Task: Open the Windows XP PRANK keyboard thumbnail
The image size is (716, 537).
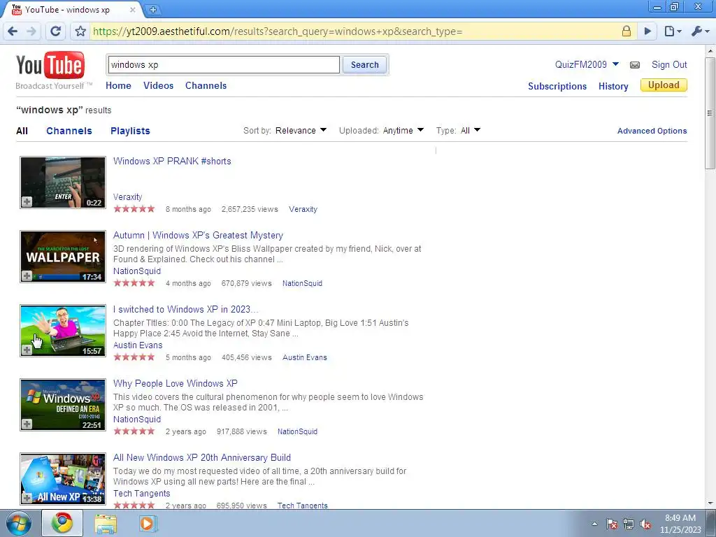Action: (x=63, y=182)
